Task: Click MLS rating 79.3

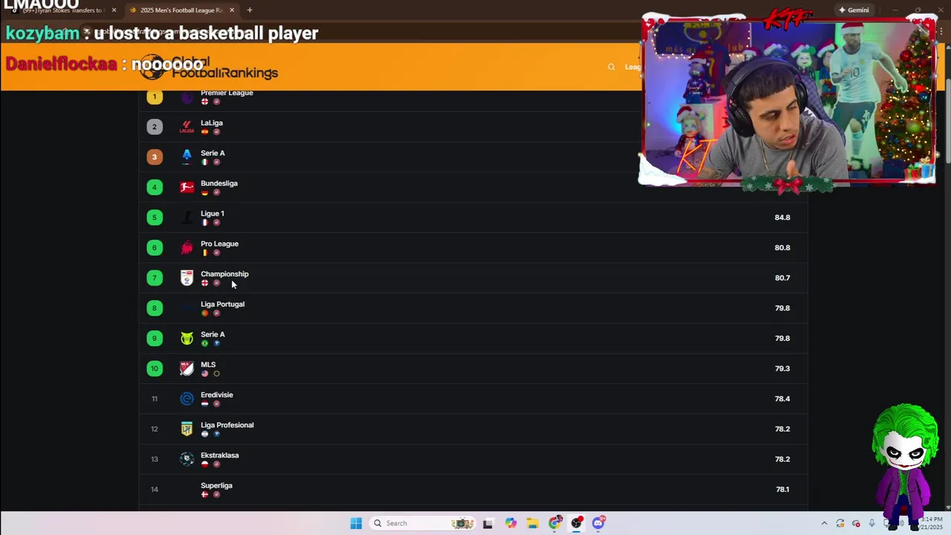Action: click(x=782, y=369)
